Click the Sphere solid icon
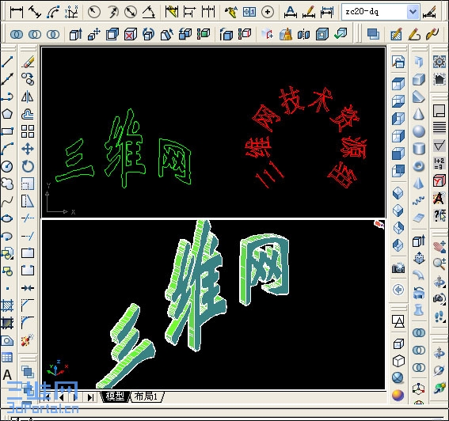The height and width of the screenshot is (421, 449). click(x=419, y=131)
